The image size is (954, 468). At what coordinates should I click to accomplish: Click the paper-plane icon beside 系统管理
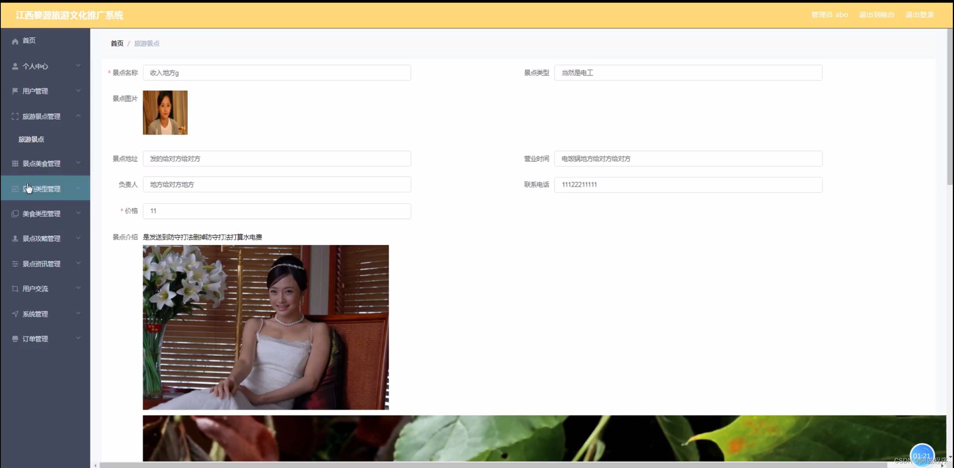pos(15,314)
